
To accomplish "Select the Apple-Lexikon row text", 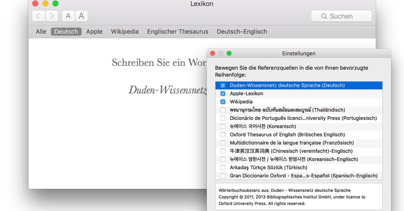I will click(246, 93).
